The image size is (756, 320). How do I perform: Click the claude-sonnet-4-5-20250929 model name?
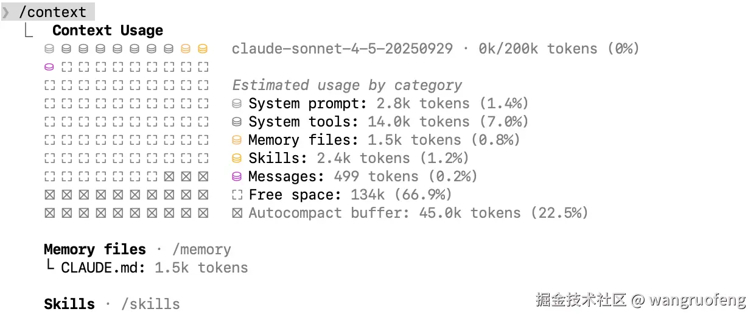point(342,49)
